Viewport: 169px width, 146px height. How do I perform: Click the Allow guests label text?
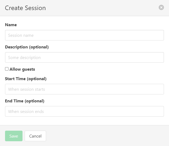[22, 69]
